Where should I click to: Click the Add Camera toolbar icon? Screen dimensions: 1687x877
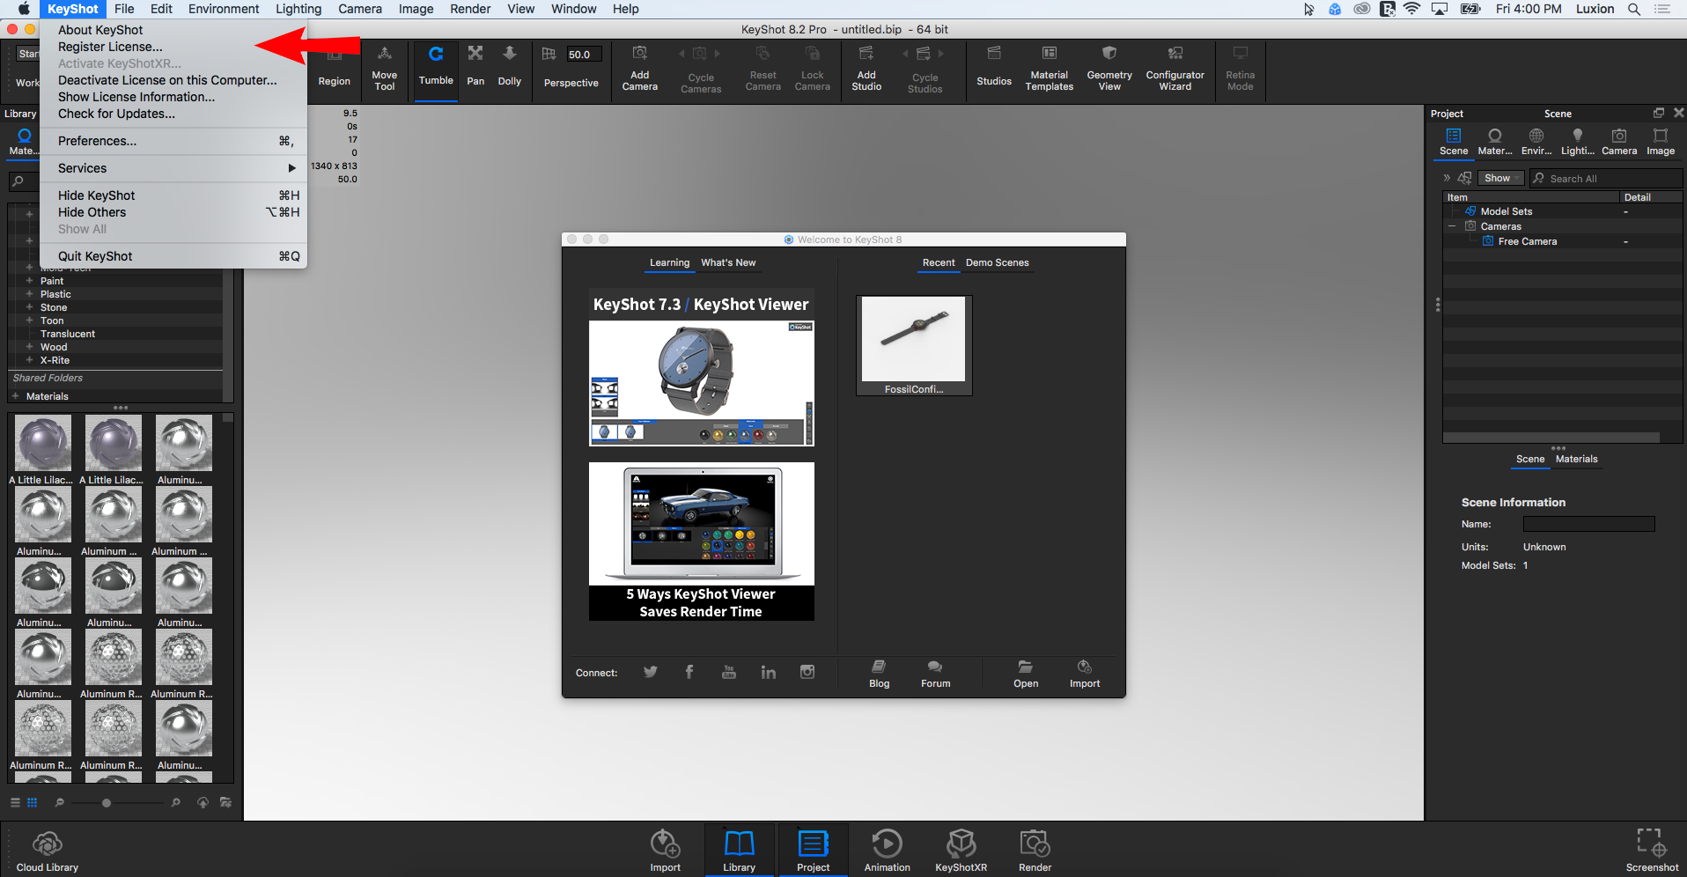[x=639, y=67]
